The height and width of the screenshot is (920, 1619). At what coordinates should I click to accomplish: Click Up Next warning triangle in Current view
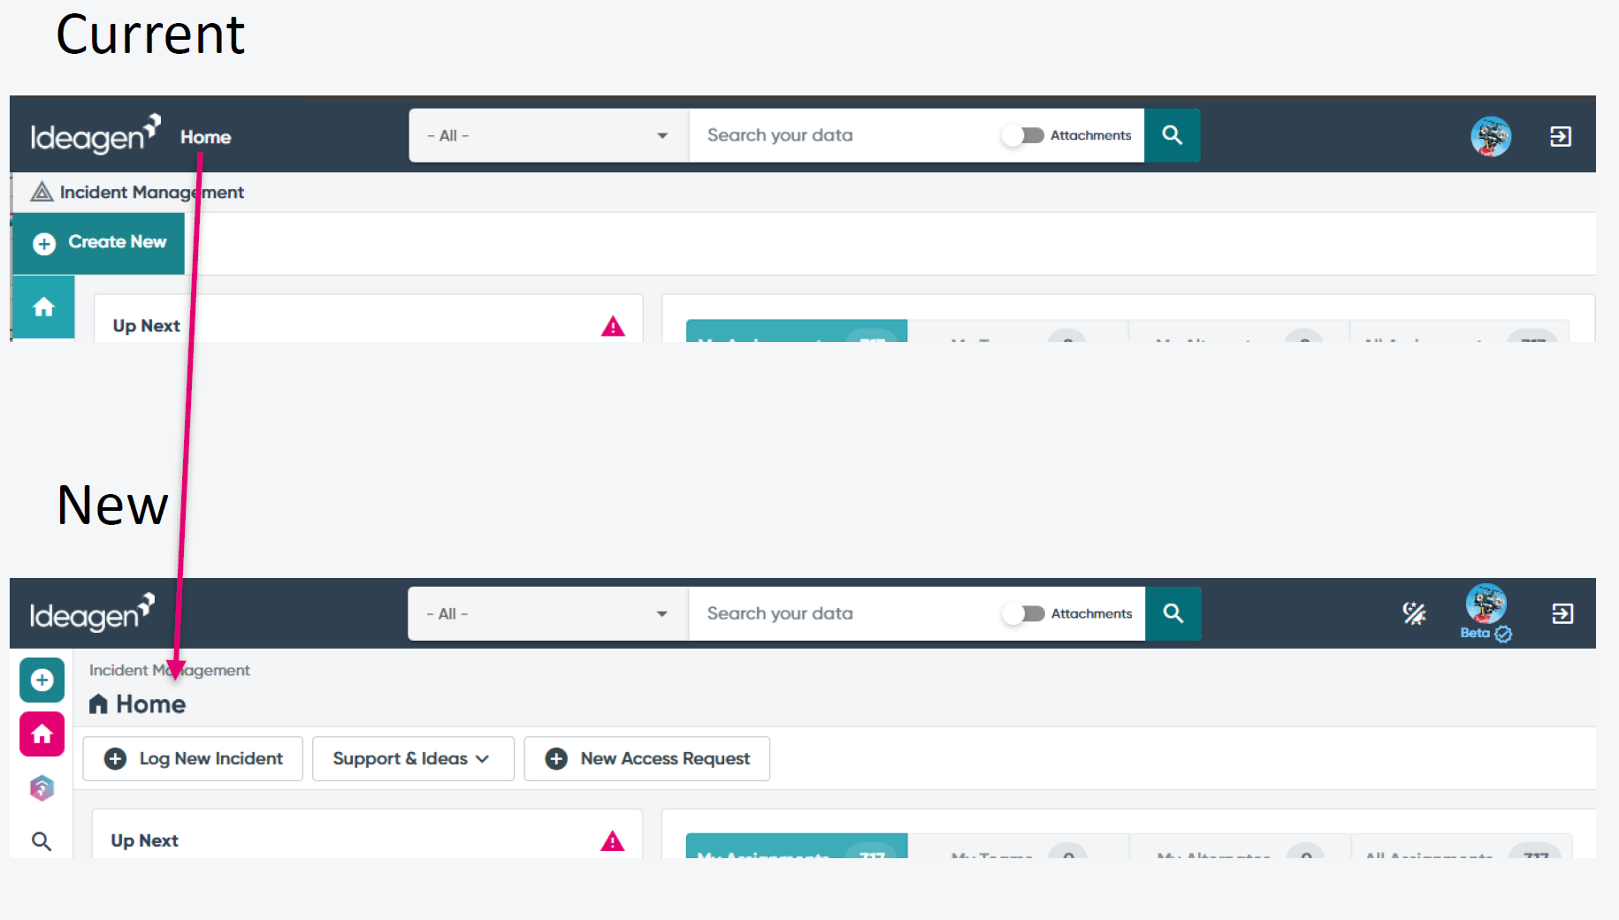point(613,326)
